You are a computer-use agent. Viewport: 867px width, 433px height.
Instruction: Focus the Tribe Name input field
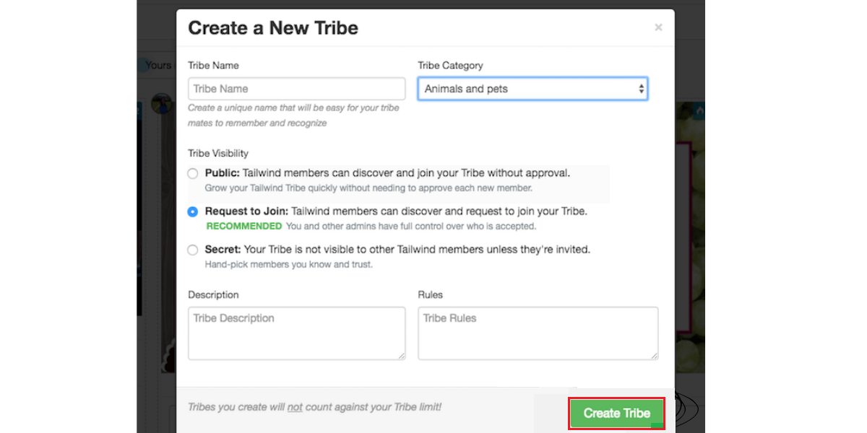(296, 89)
